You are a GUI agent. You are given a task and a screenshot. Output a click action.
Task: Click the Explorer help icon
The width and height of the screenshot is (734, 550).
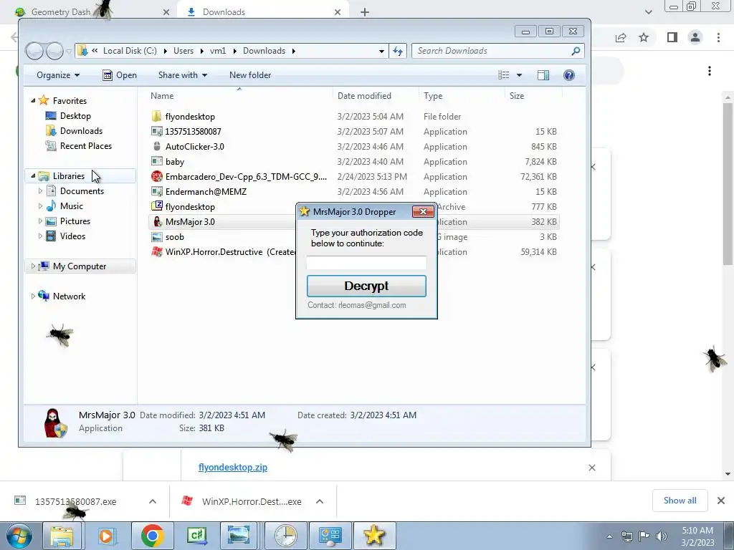pos(568,75)
